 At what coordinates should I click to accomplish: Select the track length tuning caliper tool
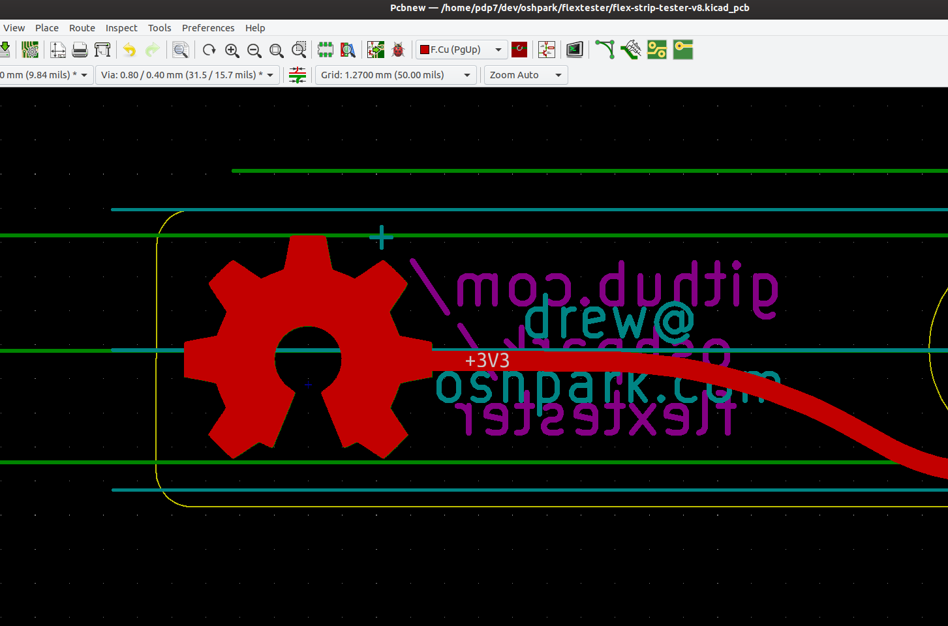point(630,50)
